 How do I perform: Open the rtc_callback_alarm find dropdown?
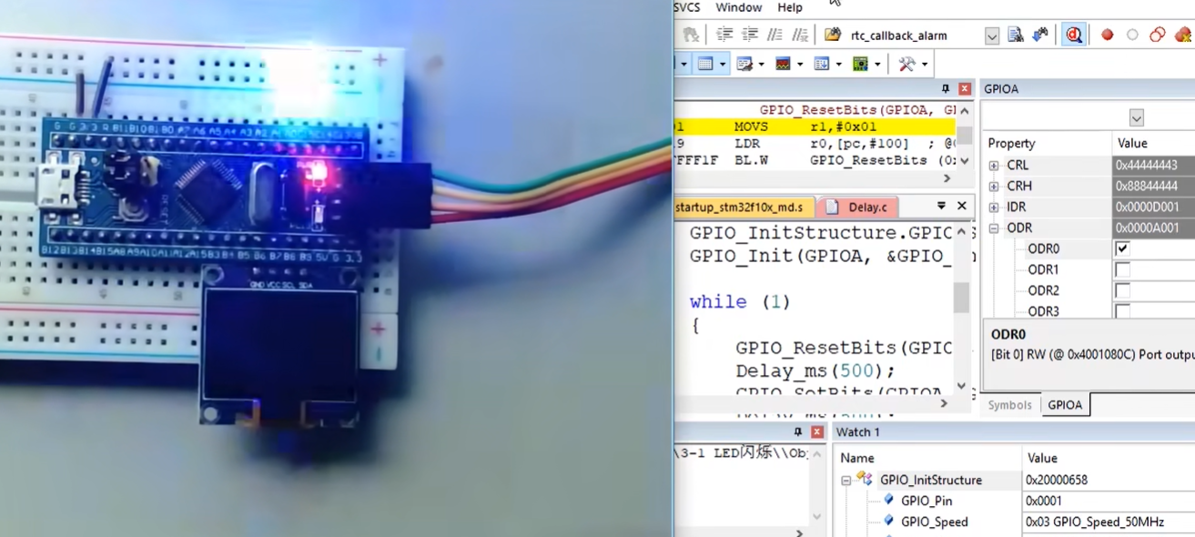click(991, 35)
